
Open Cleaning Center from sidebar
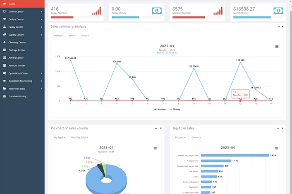pyautogui.click(x=17, y=42)
